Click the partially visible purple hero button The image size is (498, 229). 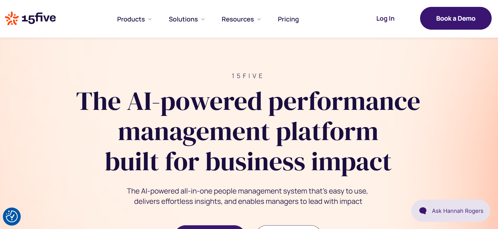click(210, 227)
